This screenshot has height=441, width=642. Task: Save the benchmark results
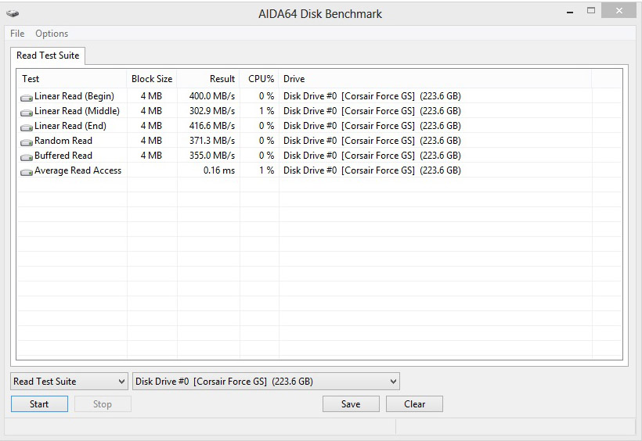(x=351, y=404)
